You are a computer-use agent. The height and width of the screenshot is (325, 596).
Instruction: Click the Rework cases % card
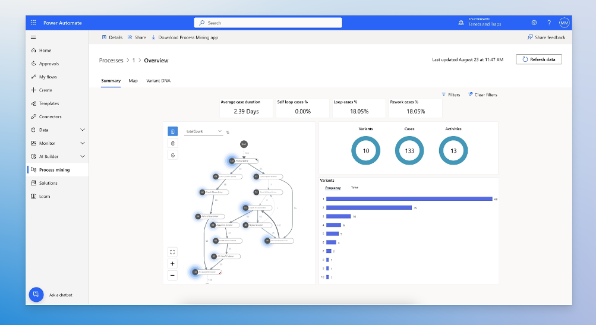415,108
